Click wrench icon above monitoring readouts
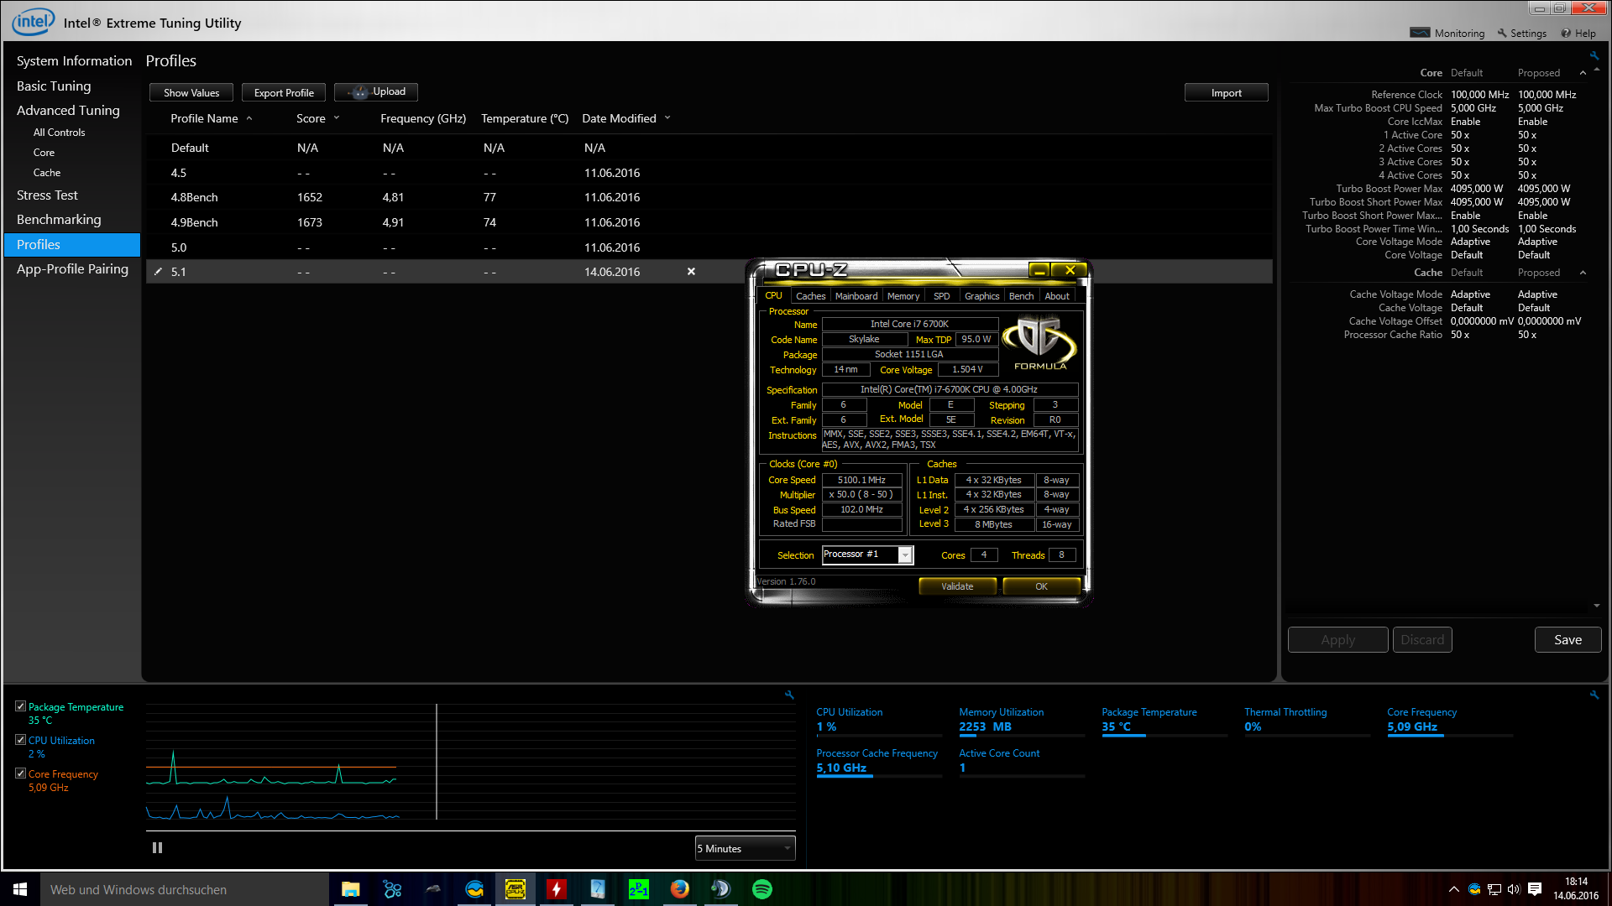Viewport: 1612px width, 906px height. tap(1594, 695)
